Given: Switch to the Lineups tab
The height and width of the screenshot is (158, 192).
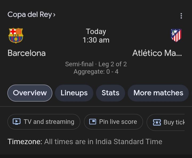Looking at the screenshot, I should click(x=74, y=93).
